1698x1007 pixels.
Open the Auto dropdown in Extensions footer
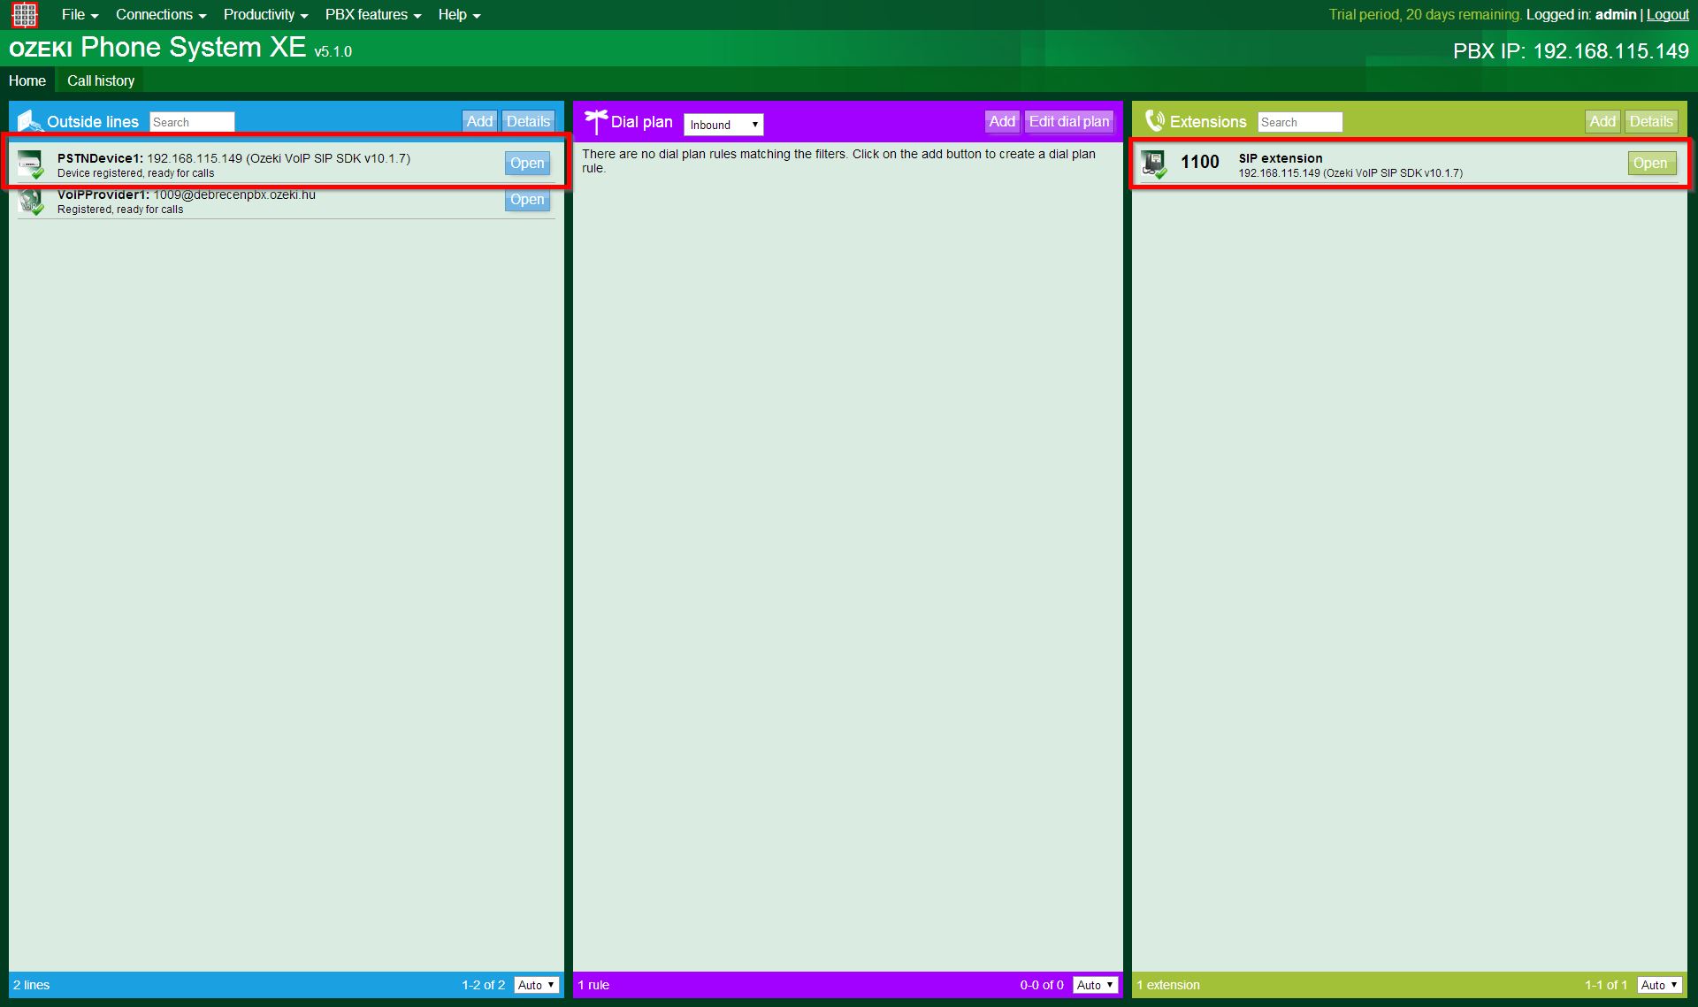click(1658, 984)
